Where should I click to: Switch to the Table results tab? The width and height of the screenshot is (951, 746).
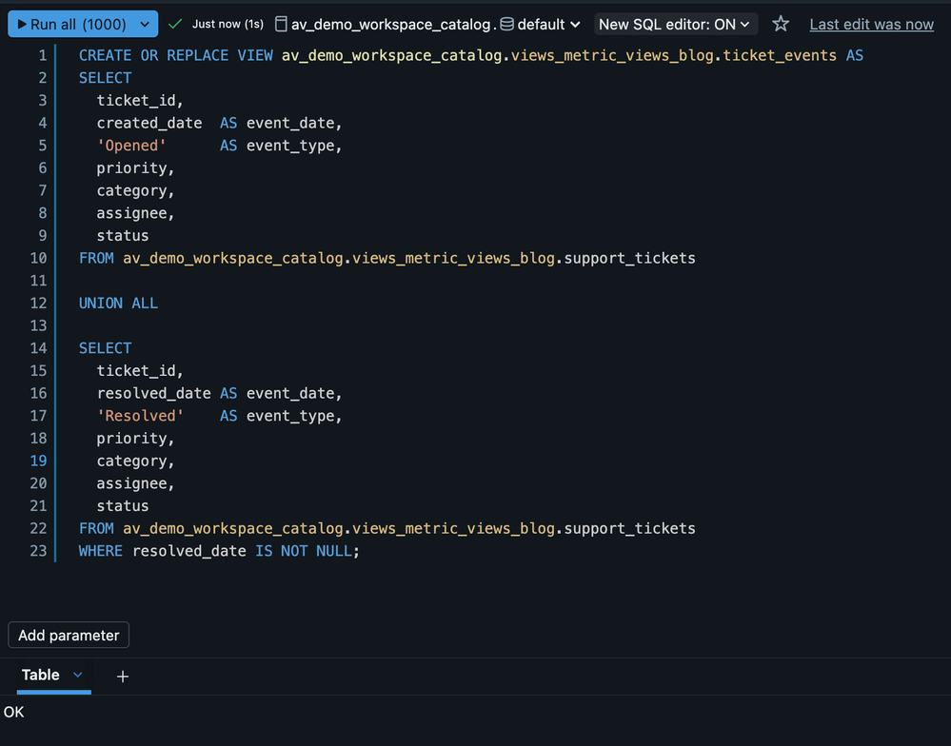tap(41, 675)
